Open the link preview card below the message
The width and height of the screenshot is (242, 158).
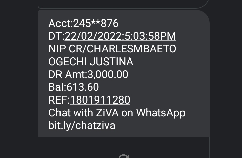pyautogui.click(x=124, y=148)
